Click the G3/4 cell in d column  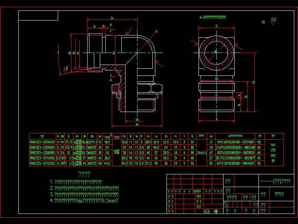(x=69, y=147)
